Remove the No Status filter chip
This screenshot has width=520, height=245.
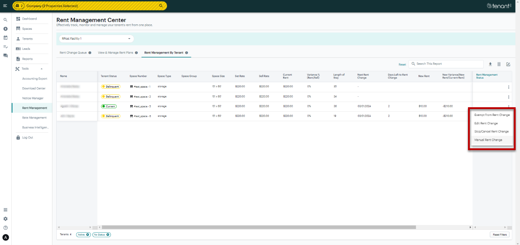pyautogui.click(x=108, y=234)
